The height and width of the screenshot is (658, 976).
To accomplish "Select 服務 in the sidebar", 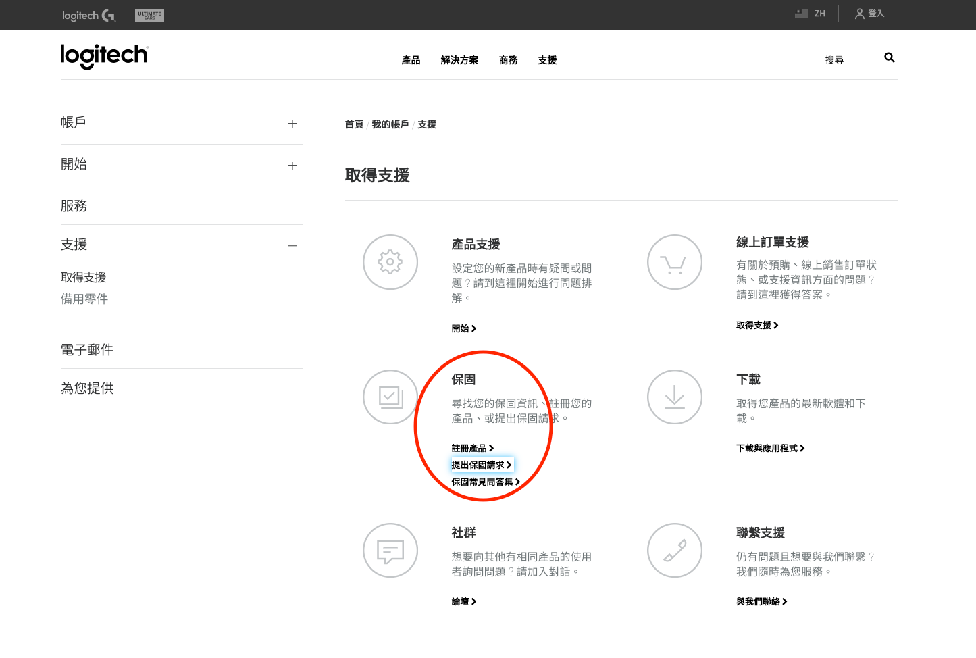I will (x=74, y=206).
